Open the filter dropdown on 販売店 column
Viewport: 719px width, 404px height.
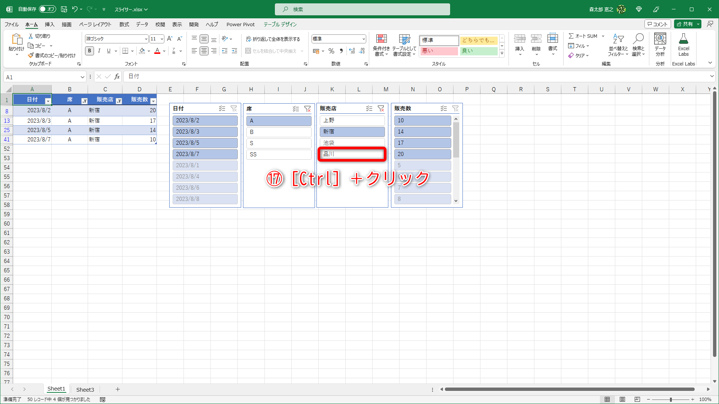(x=119, y=101)
